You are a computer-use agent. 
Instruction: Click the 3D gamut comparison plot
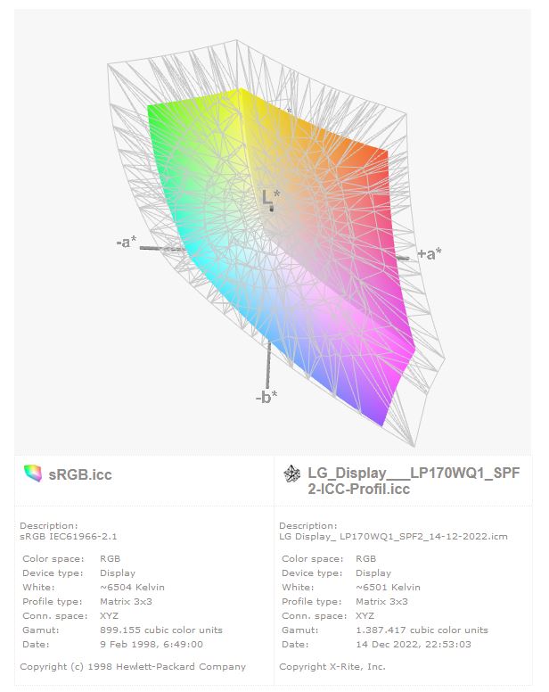[273, 233]
